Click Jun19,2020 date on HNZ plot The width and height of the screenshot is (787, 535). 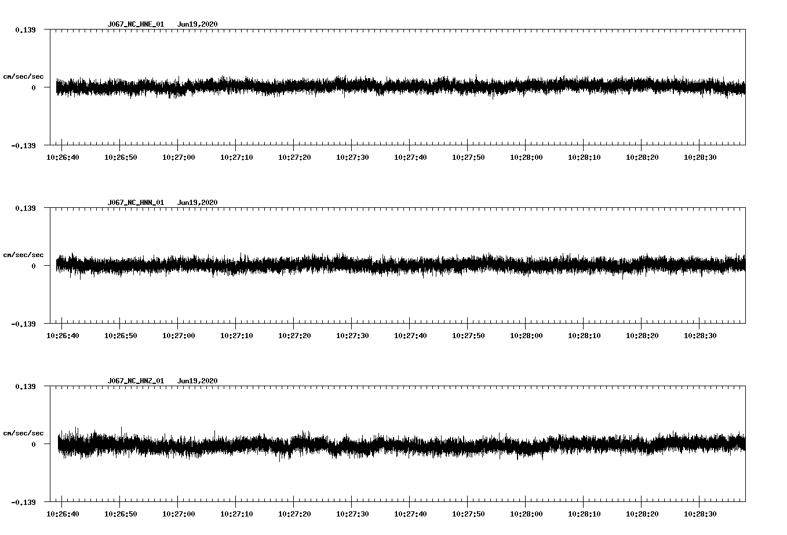coord(198,381)
